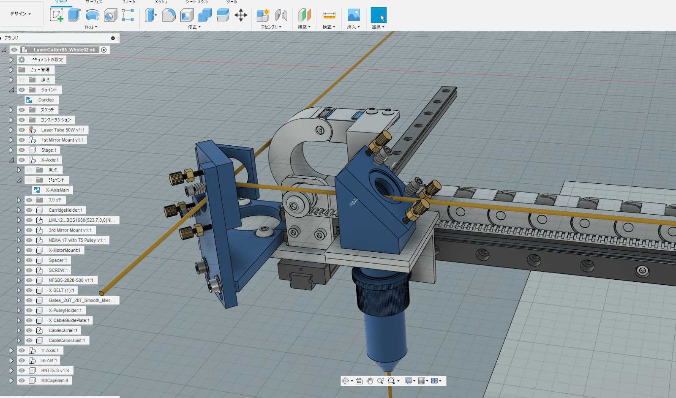
Task: Click the Insert image icon
Action: pos(354,15)
